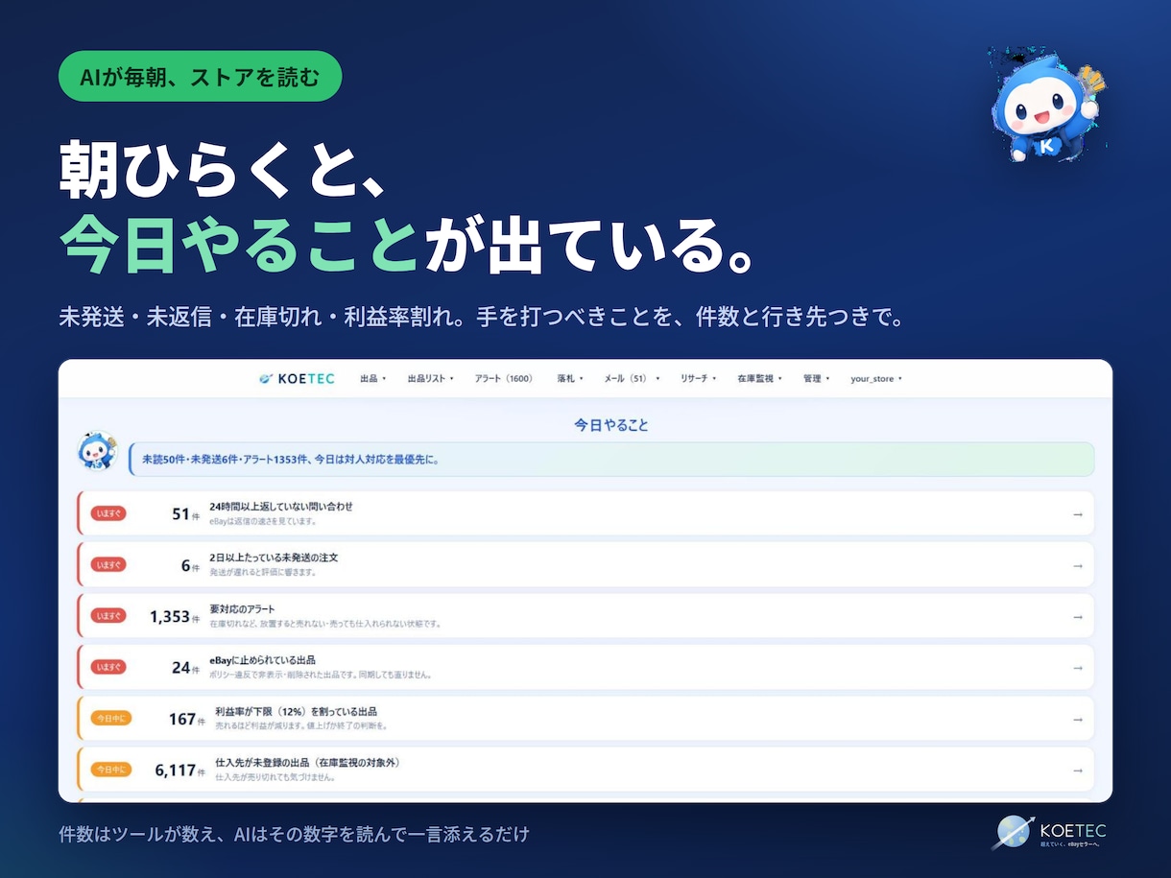Open eBayに止められている出品 title

click(263, 660)
